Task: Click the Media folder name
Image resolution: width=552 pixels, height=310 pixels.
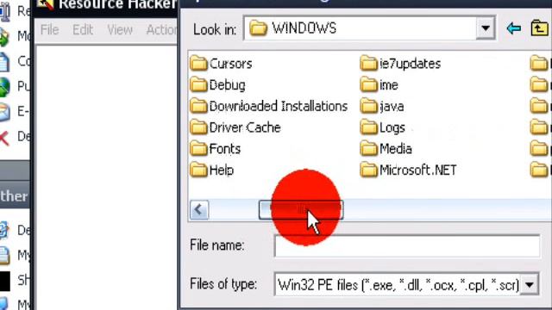Action: pos(396,149)
